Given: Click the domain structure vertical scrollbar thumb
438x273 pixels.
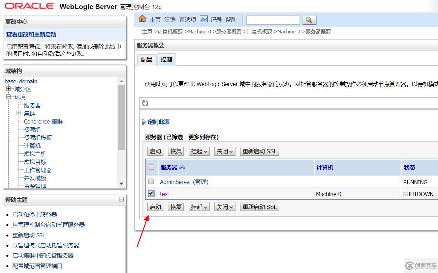Looking at the screenshot, I should click(x=121, y=117).
